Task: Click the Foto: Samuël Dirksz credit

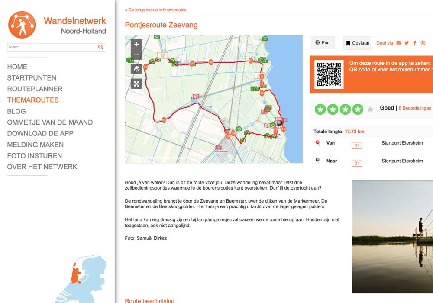Action: (x=146, y=238)
